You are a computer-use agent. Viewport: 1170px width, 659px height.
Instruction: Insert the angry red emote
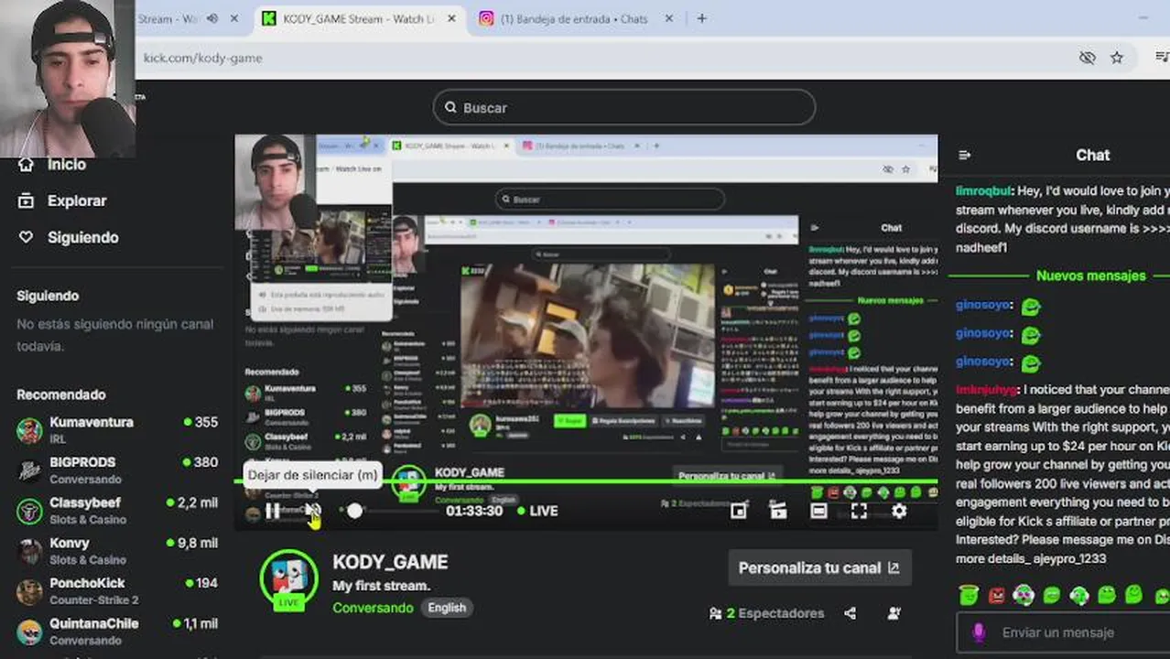pyautogui.click(x=996, y=596)
